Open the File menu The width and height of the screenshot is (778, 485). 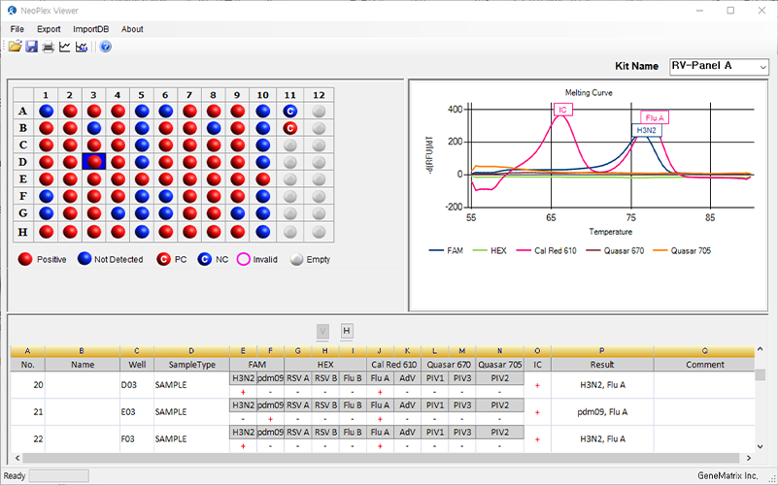pos(17,29)
